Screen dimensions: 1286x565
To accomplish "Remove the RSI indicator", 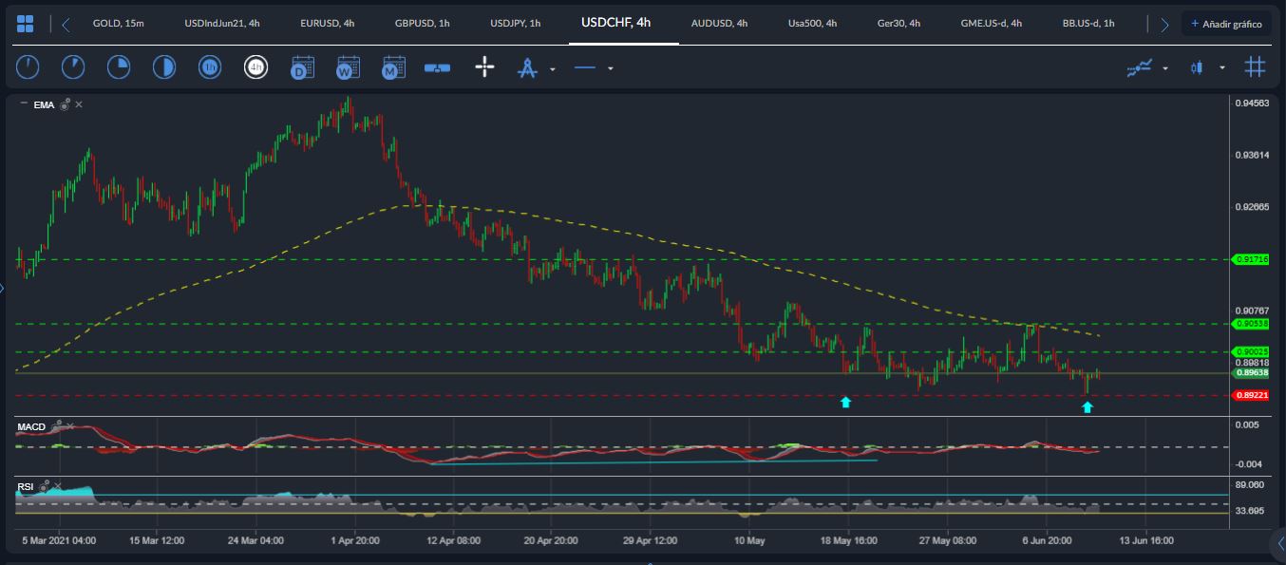I will tap(58, 486).
